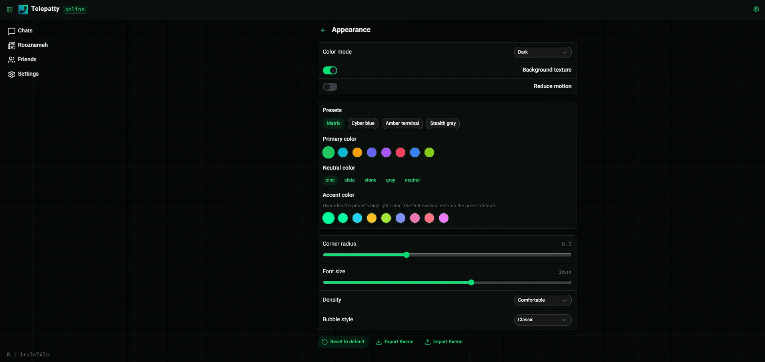
Task: Pick the green primary color swatch
Action: tap(328, 152)
